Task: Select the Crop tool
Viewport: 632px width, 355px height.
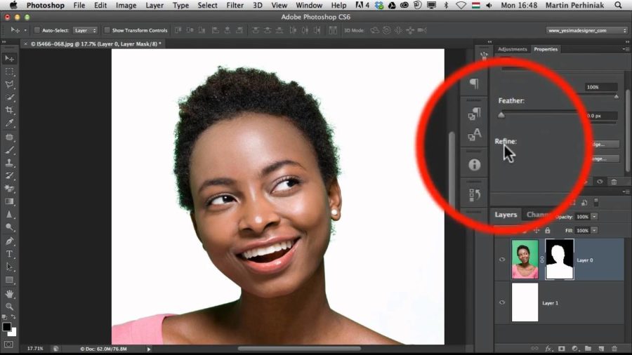Action: (9, 110)
